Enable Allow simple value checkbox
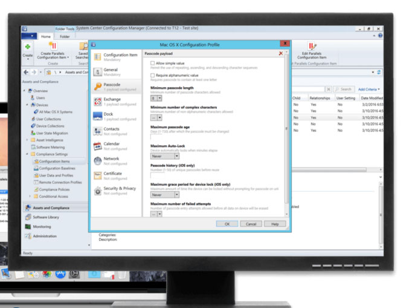Screen dimensions: 406x308 click(152, 63)
